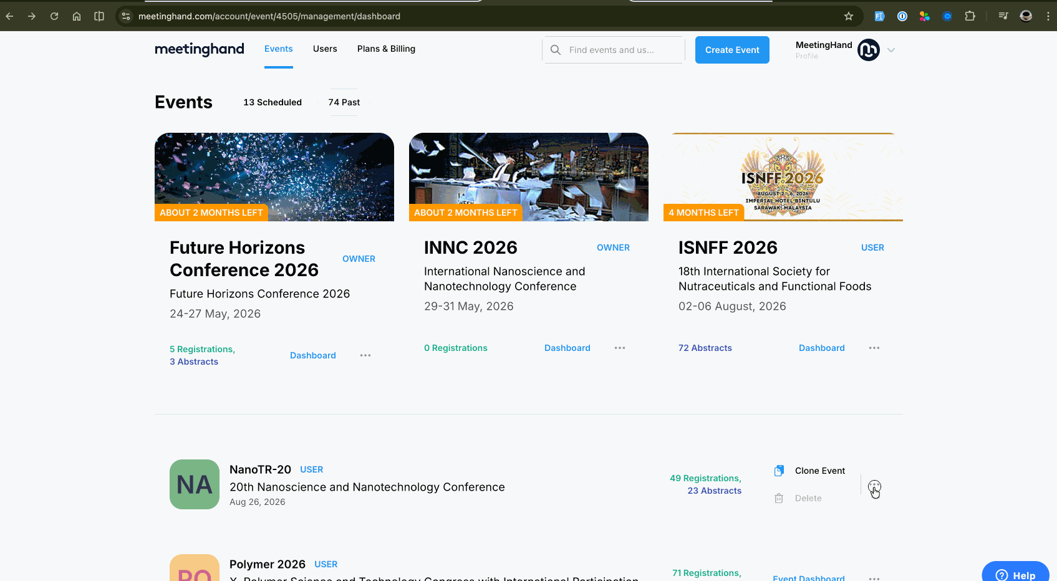Image resolution: width=1057 pixels, height=581 pixels.
Task: Open the ISNFF 2026 banner thumbnail
Action: 783,177
